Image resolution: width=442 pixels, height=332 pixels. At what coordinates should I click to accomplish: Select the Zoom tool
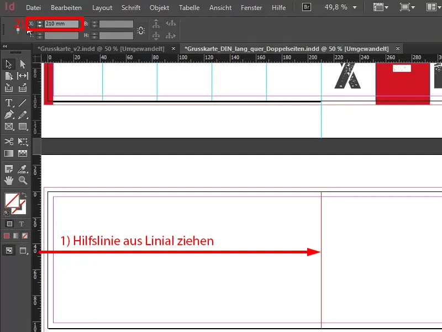23,180
